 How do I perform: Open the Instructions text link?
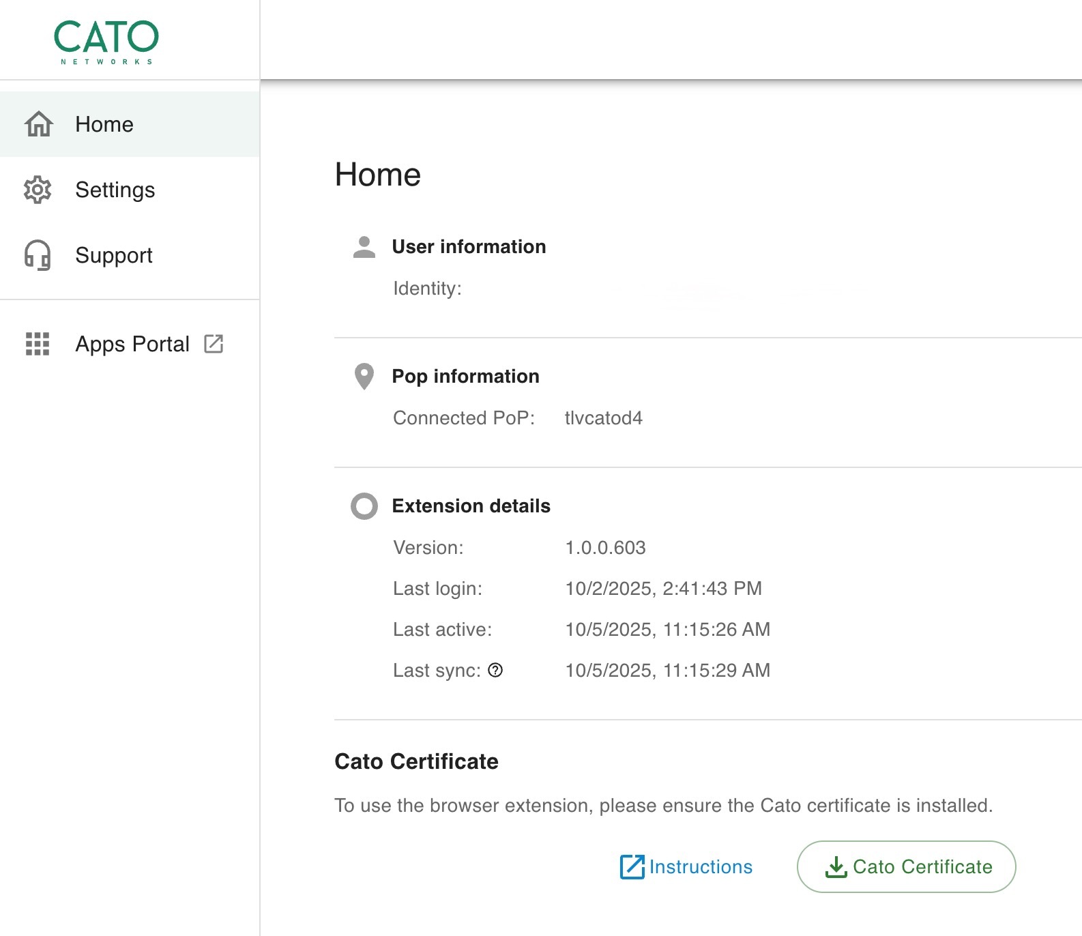tap(701, 866)
